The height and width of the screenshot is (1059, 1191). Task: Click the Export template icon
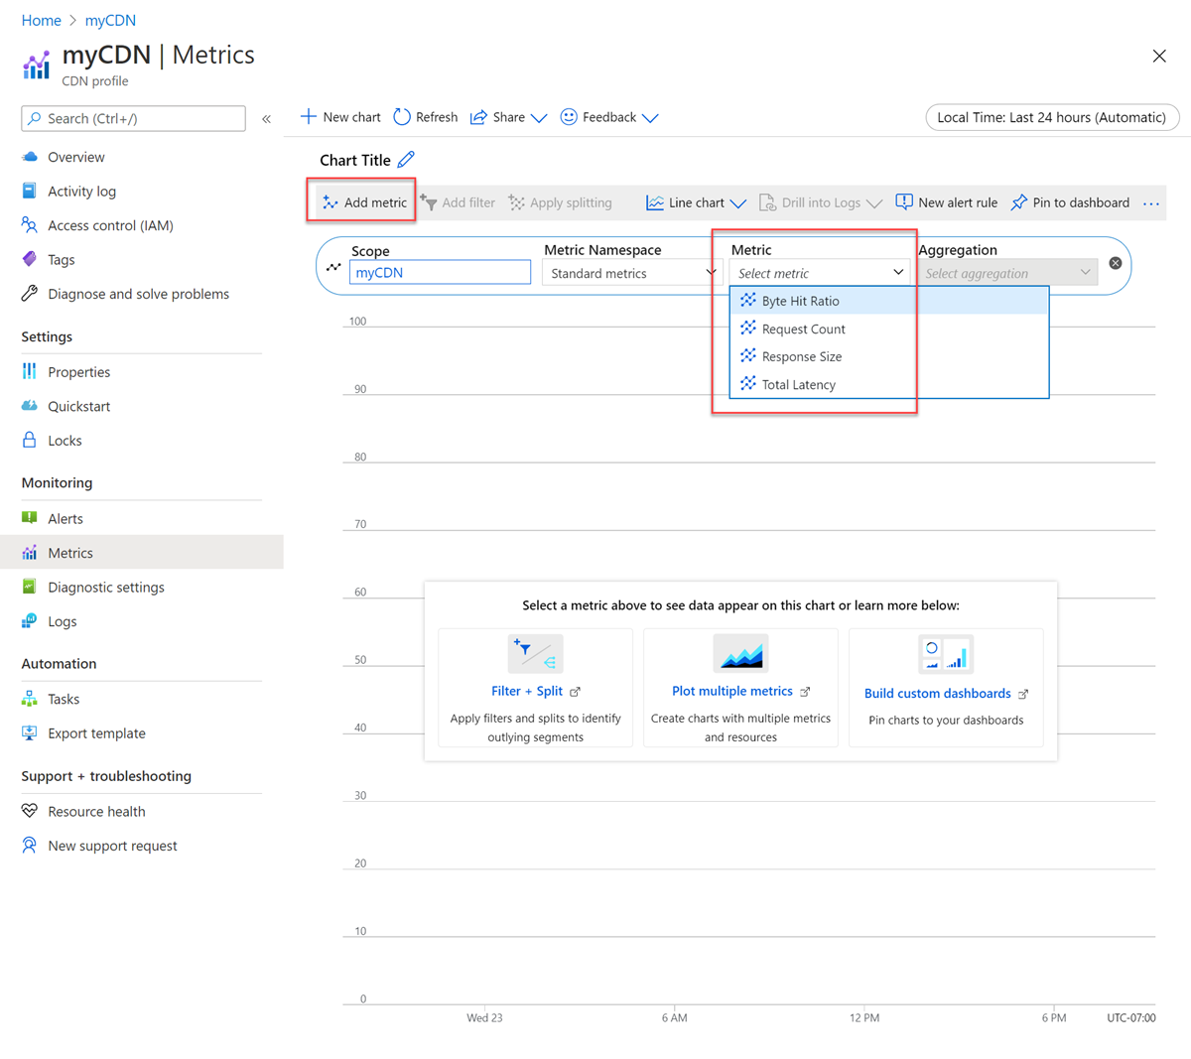[30, 733]
